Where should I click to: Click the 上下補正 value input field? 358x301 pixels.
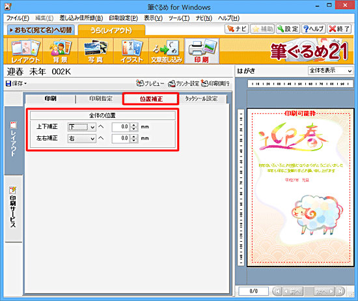click(121, 127)
